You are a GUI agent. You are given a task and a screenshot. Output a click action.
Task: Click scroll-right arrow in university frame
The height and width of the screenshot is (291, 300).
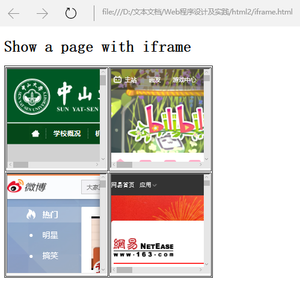pyautogui.click(x=97, y=165)
